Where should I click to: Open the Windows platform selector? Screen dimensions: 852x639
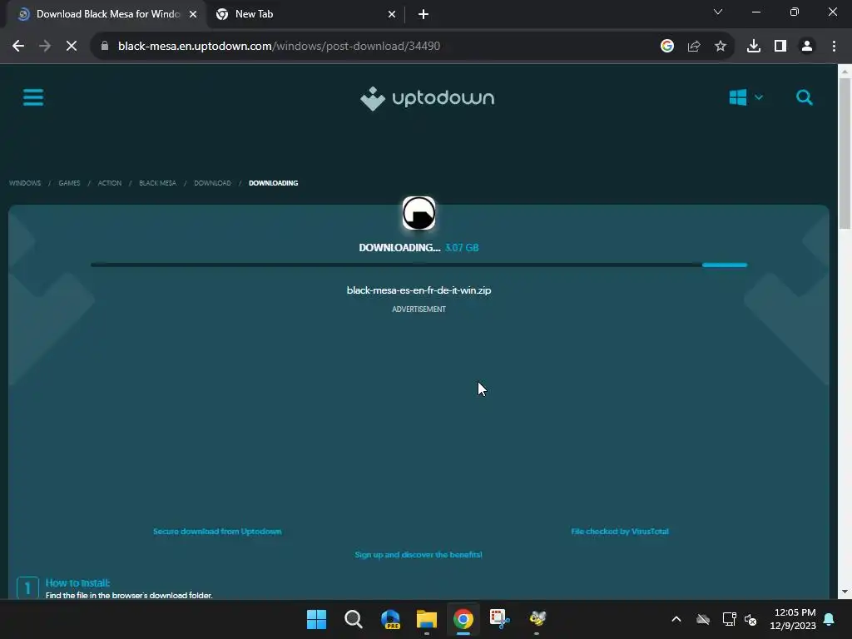[x=745, y=98]
